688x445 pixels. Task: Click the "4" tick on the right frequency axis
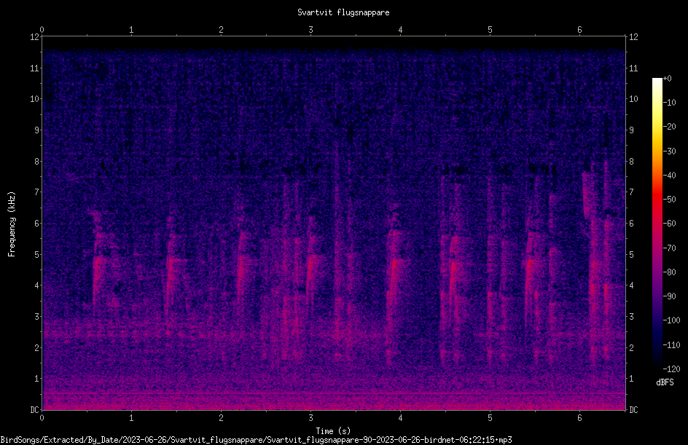click(631, 285)
